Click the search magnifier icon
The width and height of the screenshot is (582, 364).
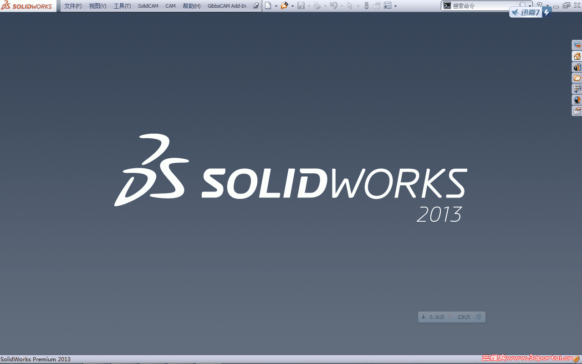tap(523, 5)
